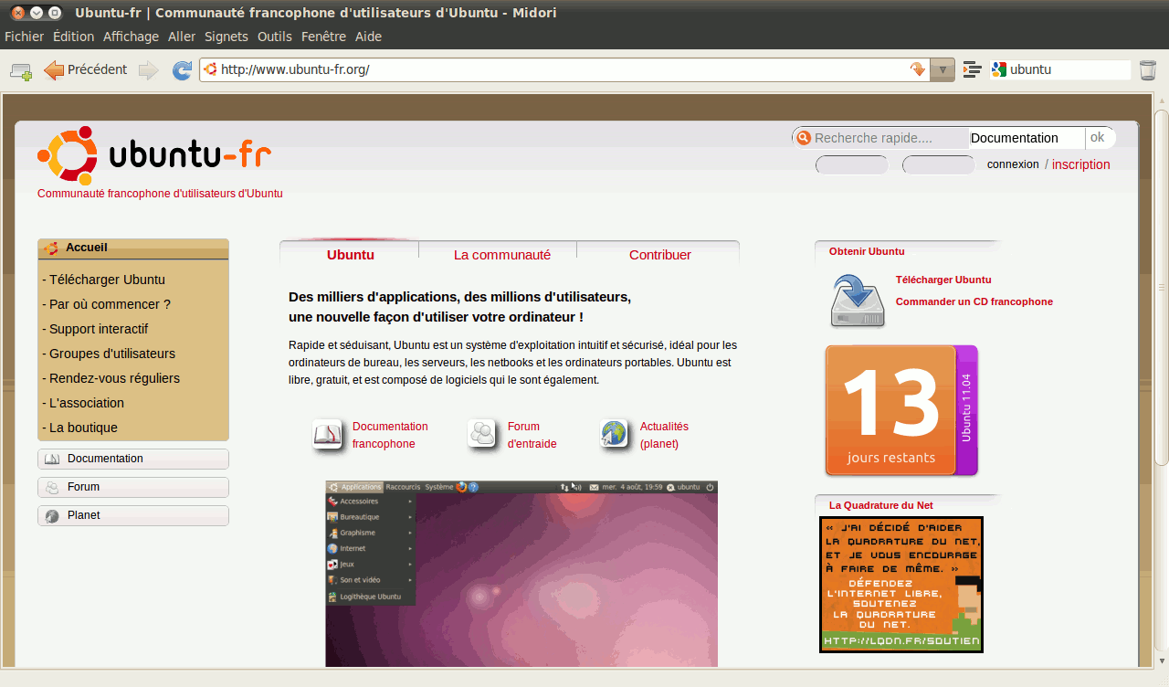Screen dimensions: 1169x687
Task: Open the trash closed-tabs icon
Action: point(1147,70)
